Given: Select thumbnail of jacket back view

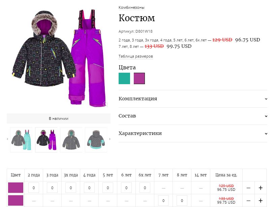Looking at the screenshot, I should [x=96, y=140].
